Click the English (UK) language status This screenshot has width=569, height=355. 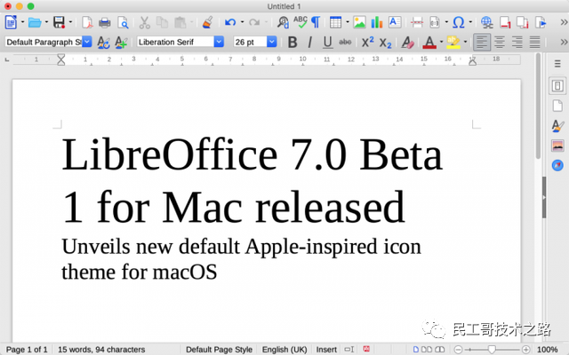coord(284,350)
